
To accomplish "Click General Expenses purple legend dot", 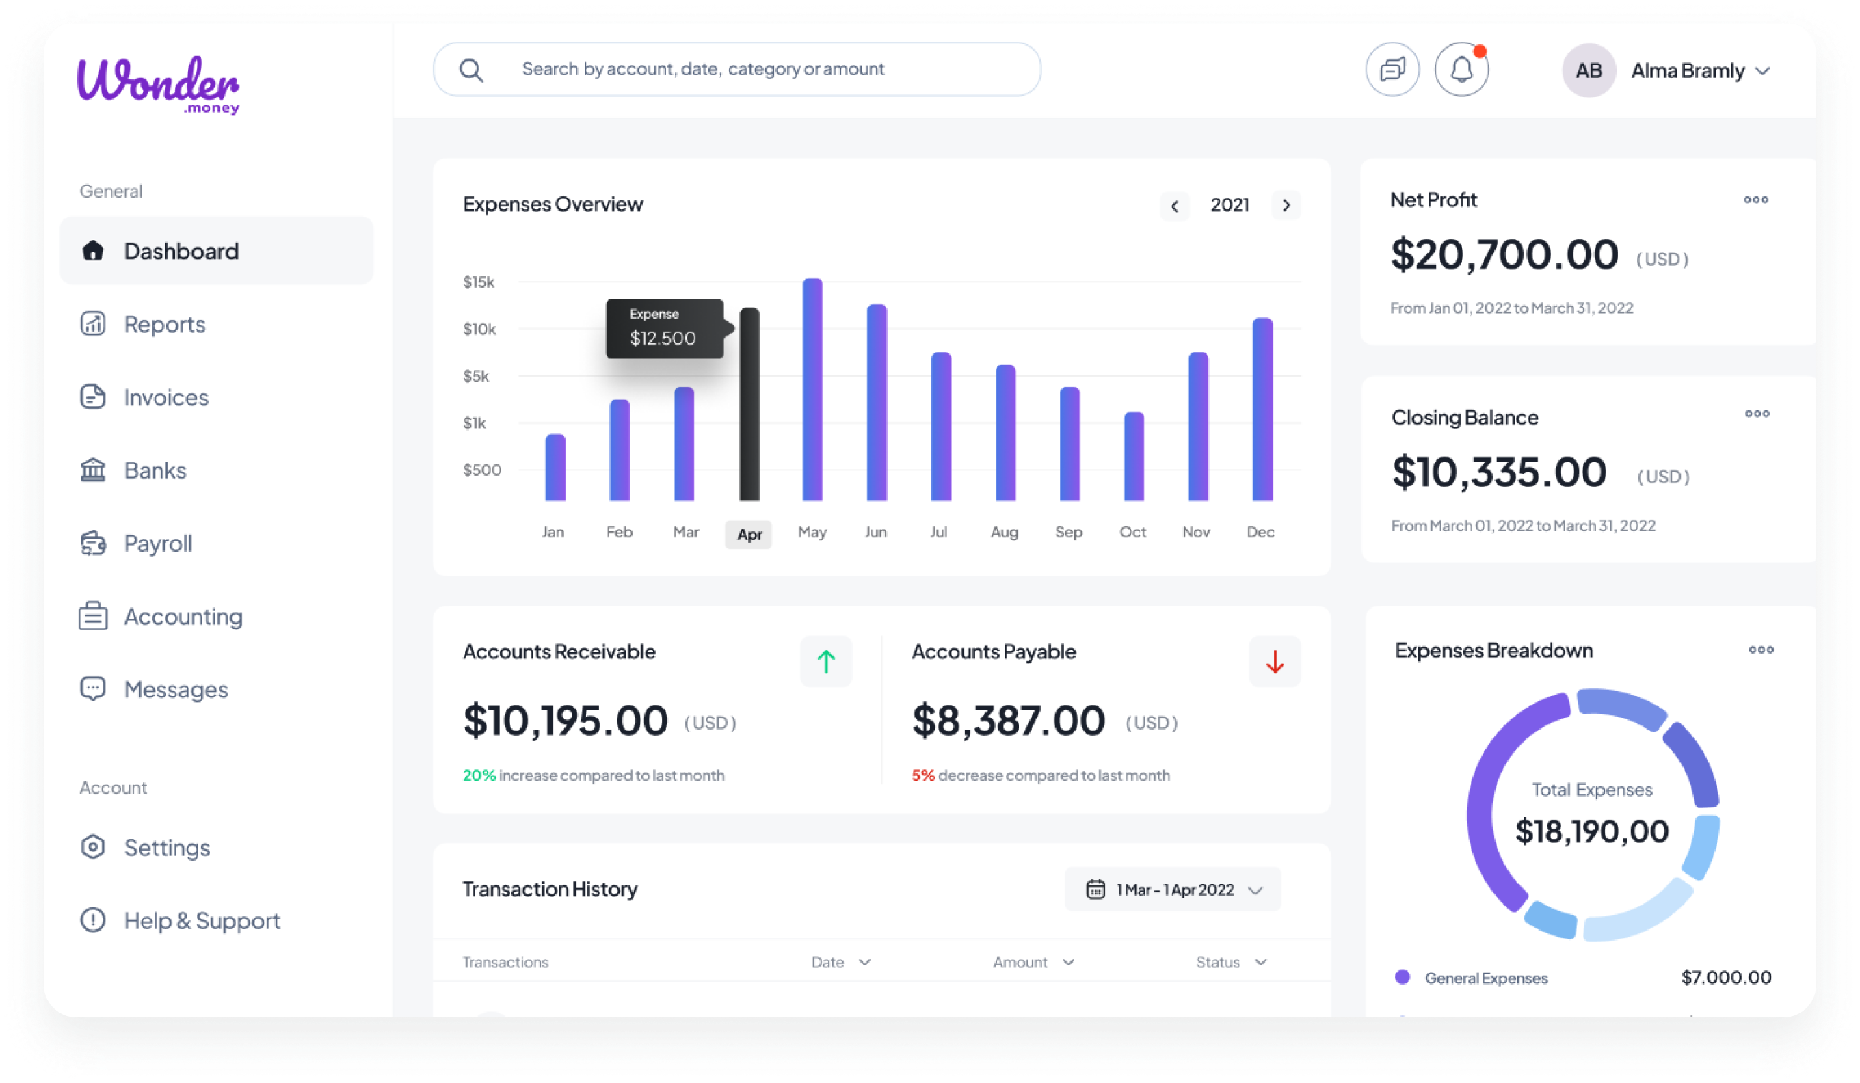I will (1403, 978).
